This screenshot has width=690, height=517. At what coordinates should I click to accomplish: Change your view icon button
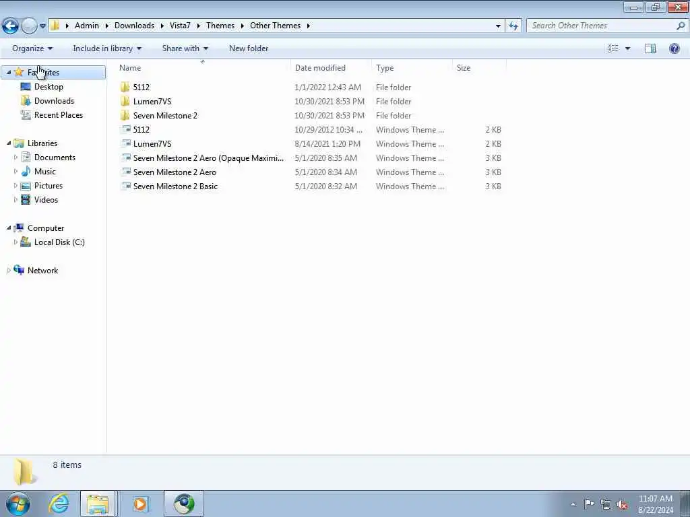[613, 48]
